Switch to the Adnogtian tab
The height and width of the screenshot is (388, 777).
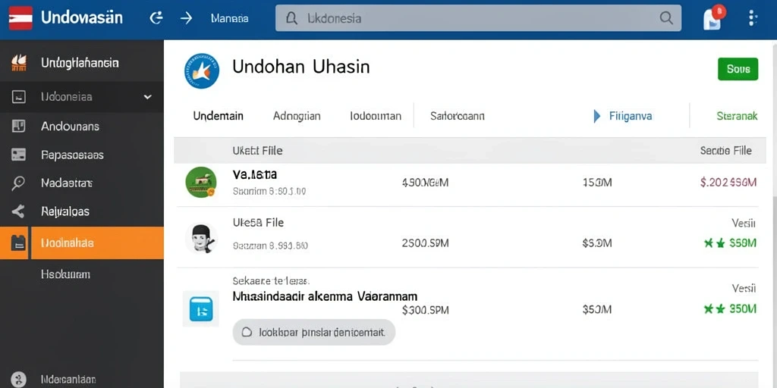point(297,116)
